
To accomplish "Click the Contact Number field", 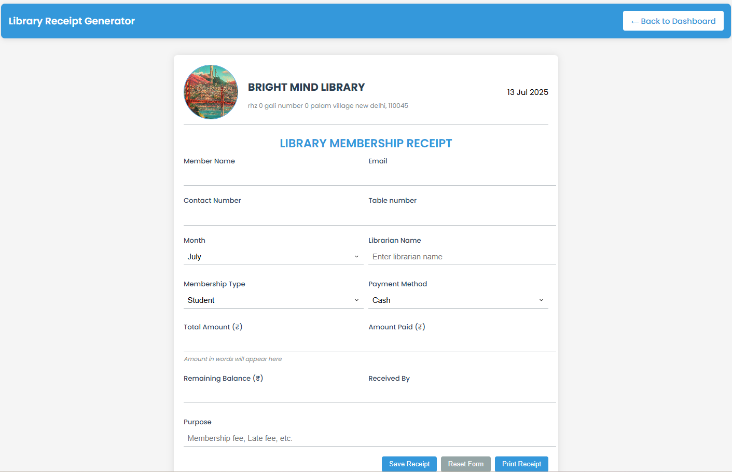I will tap(270, 215).
